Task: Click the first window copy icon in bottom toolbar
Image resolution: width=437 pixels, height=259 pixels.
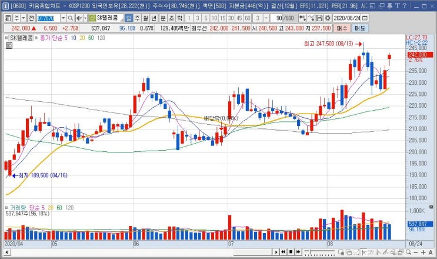Action: tap(341, 252)
